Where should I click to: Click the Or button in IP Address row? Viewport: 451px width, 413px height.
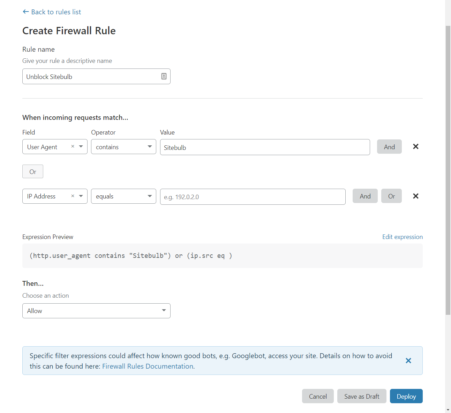coord(391,196)
